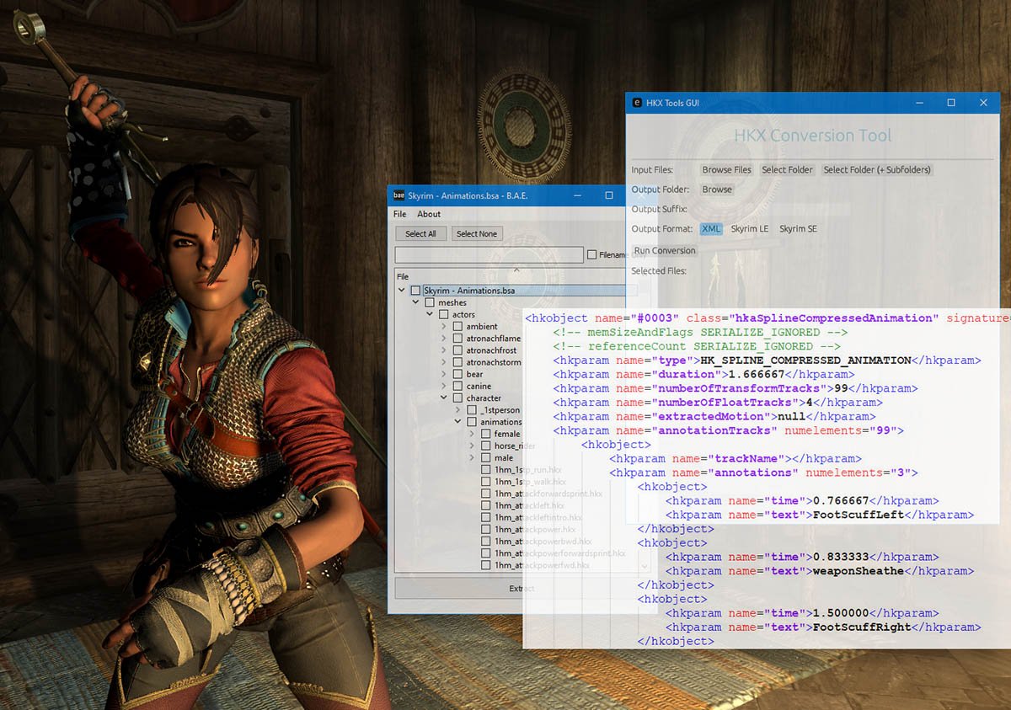Toggle the Filename checkbox next to filter field

(x=592, y=254)
